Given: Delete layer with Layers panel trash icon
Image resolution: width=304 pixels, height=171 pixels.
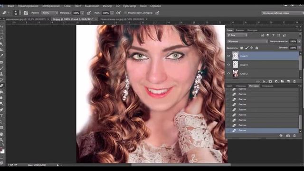Looking at the screenshot, I should (x=294, y=81).
